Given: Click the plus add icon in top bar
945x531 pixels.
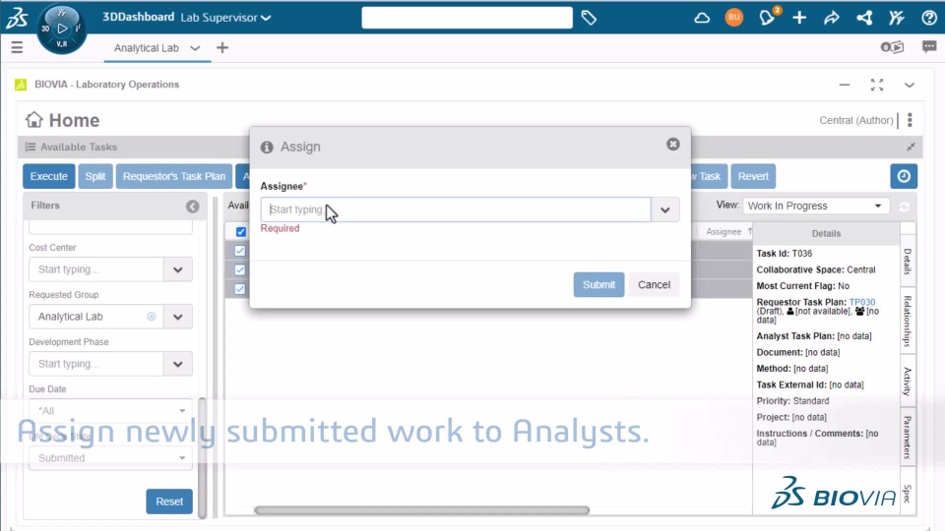Looking at the screenshot, I should pyautogui.click(x=799, y=18).
